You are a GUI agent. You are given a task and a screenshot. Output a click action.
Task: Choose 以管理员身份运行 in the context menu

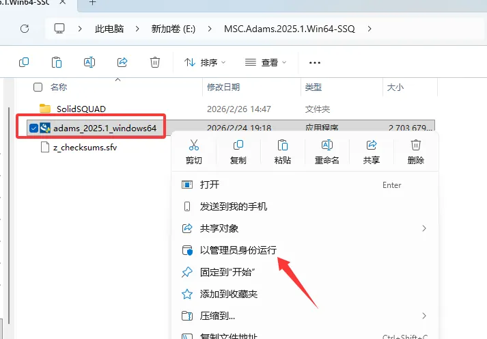pos(305,250)
